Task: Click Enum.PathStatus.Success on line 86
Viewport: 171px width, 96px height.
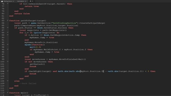Action: [52, 28]
